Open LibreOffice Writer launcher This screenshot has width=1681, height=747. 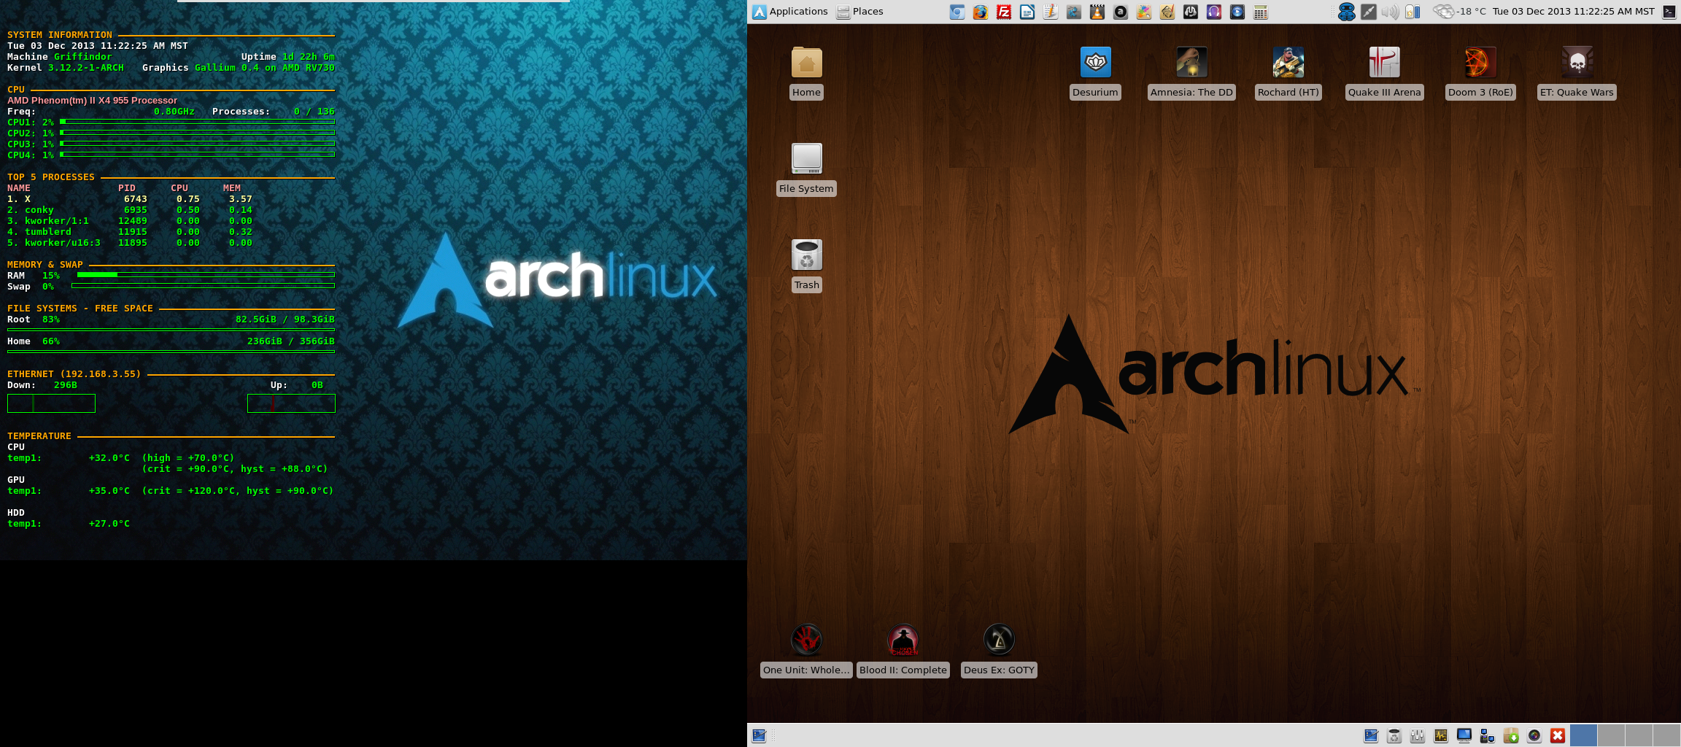tap(1027, 12)
